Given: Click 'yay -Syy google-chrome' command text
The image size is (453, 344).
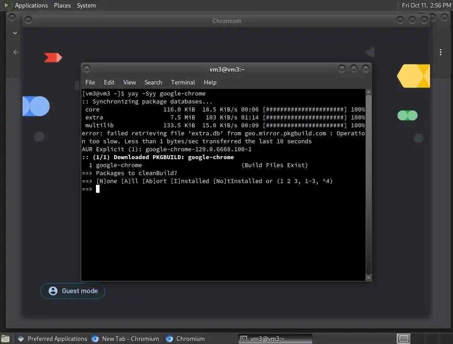Looking at the screenshot, I should [x=167, y=94].
